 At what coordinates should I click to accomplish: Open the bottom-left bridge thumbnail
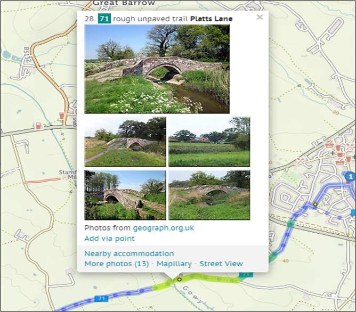coord(125,195)
